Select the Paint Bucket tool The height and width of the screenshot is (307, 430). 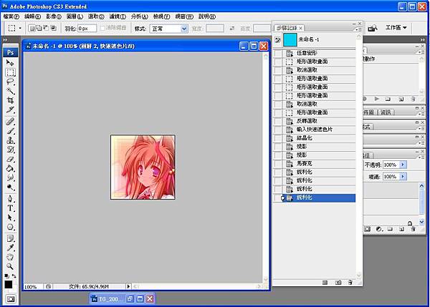pos(11,168)
